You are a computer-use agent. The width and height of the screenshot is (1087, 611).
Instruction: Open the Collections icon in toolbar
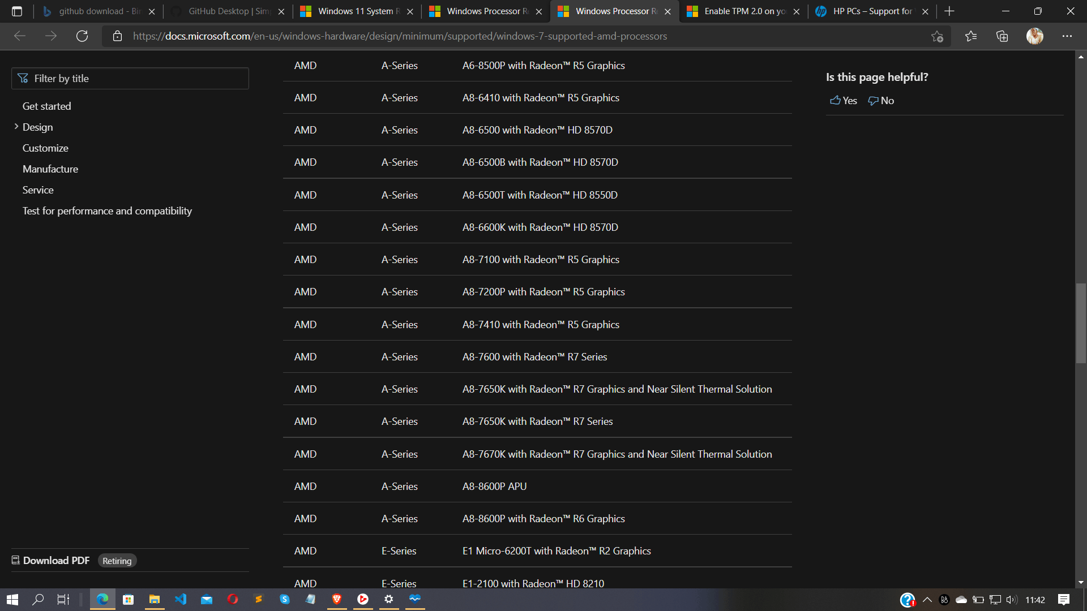tap(1002, 36)
